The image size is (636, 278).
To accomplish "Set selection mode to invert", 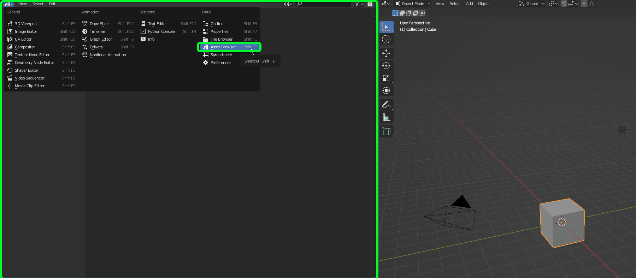I will click(416, 13).
